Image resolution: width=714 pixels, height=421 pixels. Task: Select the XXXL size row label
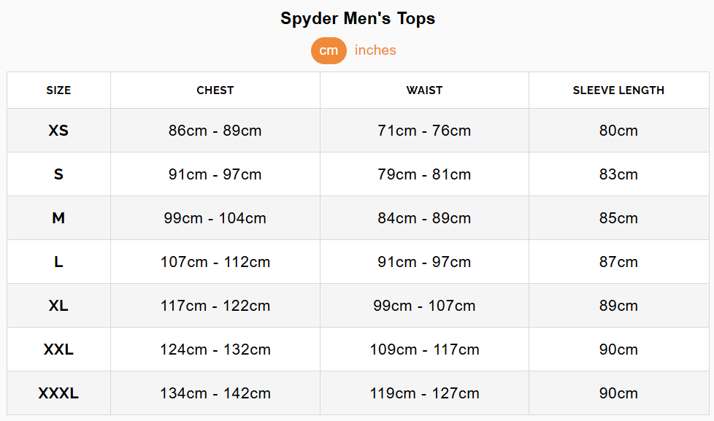click(58, 393)
